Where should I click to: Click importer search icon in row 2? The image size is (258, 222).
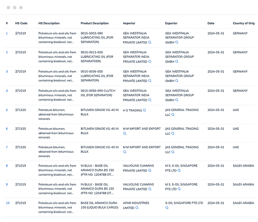(150, 61)
